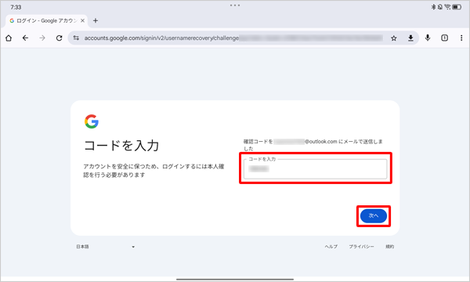
Task: Open the 規約 link
Action: (x=389, y=246)
